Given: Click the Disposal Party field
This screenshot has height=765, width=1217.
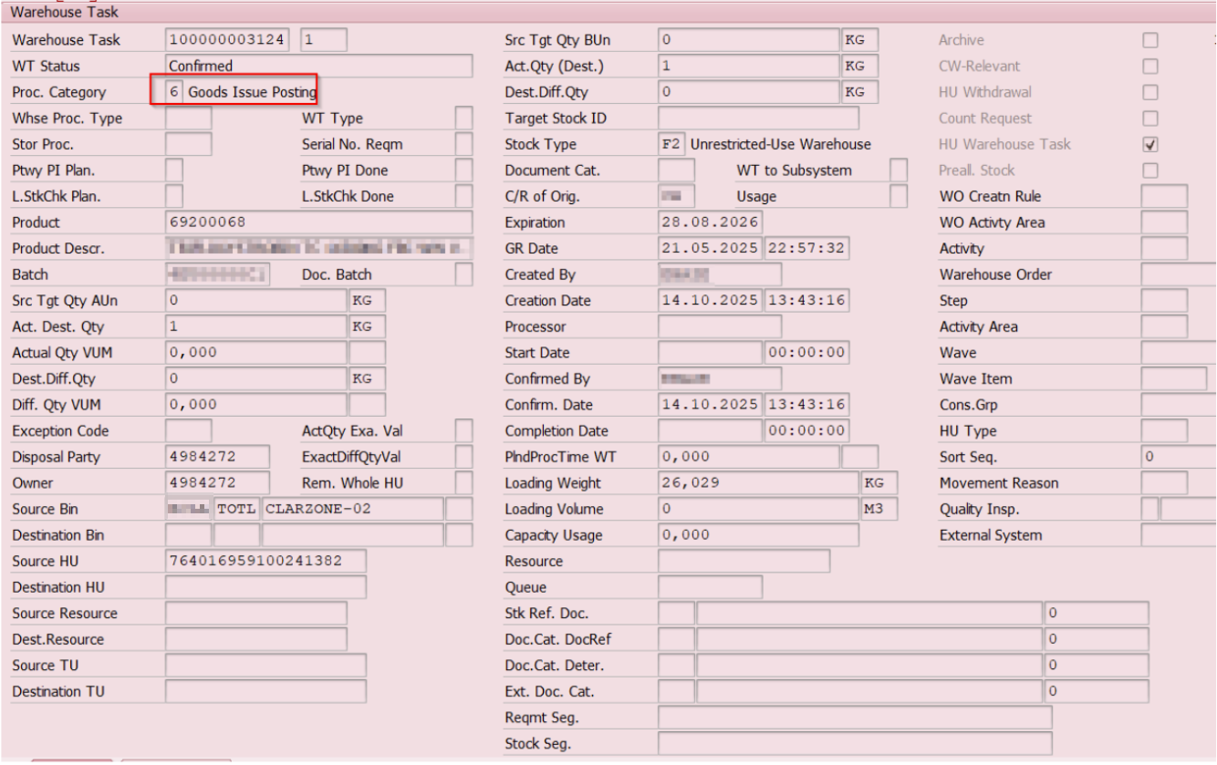Looking at the screenshot, I should click(x=216, y=457).
